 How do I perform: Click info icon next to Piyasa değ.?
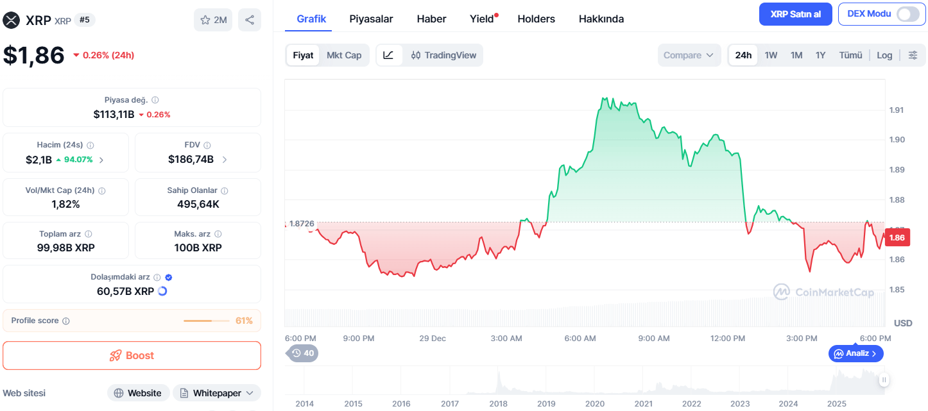click(x=155, y=100)
